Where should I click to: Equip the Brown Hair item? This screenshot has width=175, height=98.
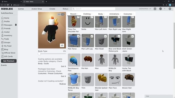(129, 79)
